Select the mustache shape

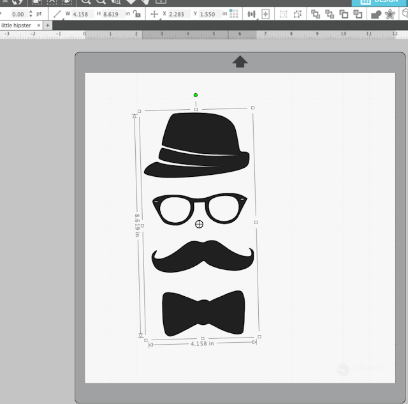coord(203,257)
